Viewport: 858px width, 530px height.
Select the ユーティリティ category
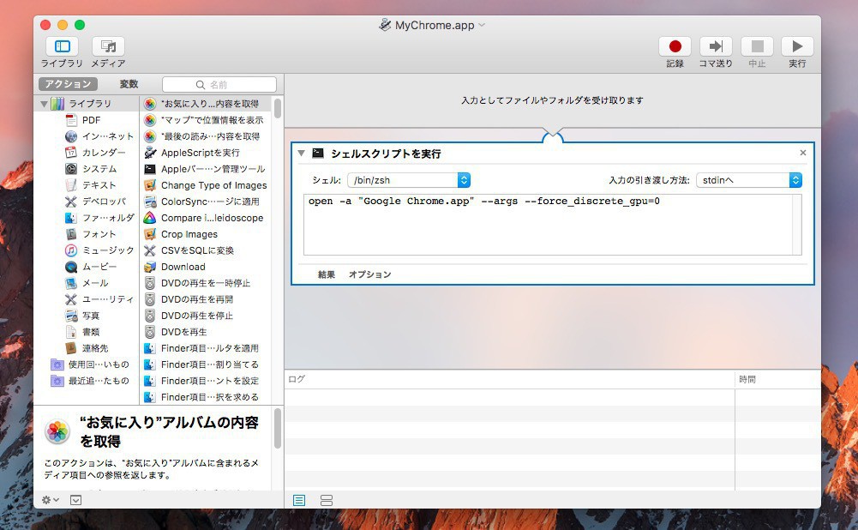[x=99, y=299]
